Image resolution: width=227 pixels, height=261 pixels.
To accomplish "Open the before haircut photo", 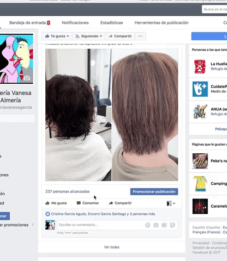I will (78, 115).
